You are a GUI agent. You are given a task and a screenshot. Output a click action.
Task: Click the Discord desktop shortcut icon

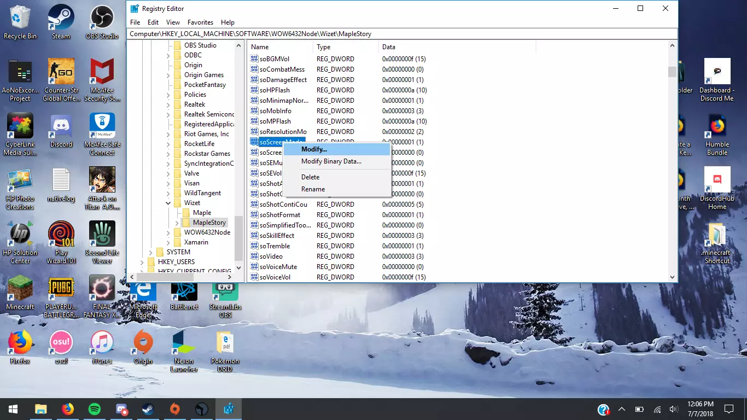[61, 127]
